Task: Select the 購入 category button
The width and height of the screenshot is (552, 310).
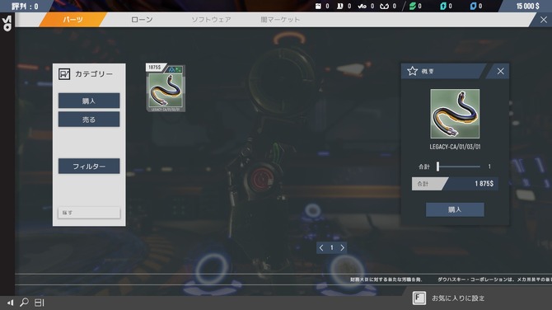Action: pyautogui.click(x=89, y=101)
